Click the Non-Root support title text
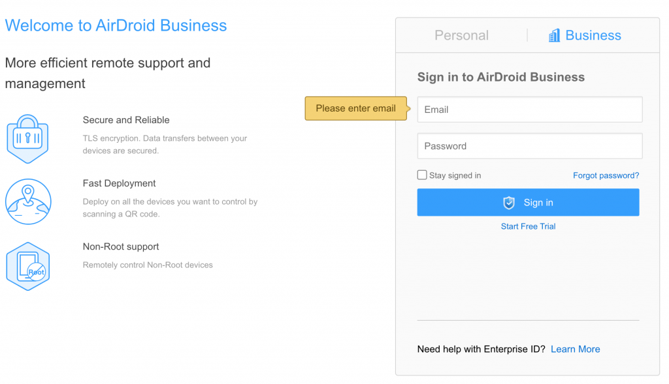Viewport: 669px width, 384px height. (121, 246)
